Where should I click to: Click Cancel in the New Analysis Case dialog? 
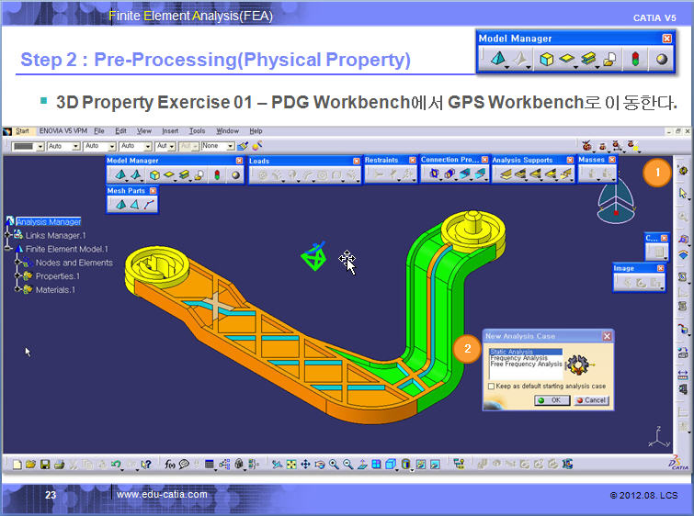coord(591,400)
